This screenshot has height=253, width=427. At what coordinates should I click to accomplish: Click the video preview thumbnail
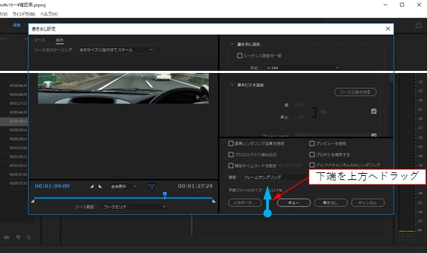(123, 88)
